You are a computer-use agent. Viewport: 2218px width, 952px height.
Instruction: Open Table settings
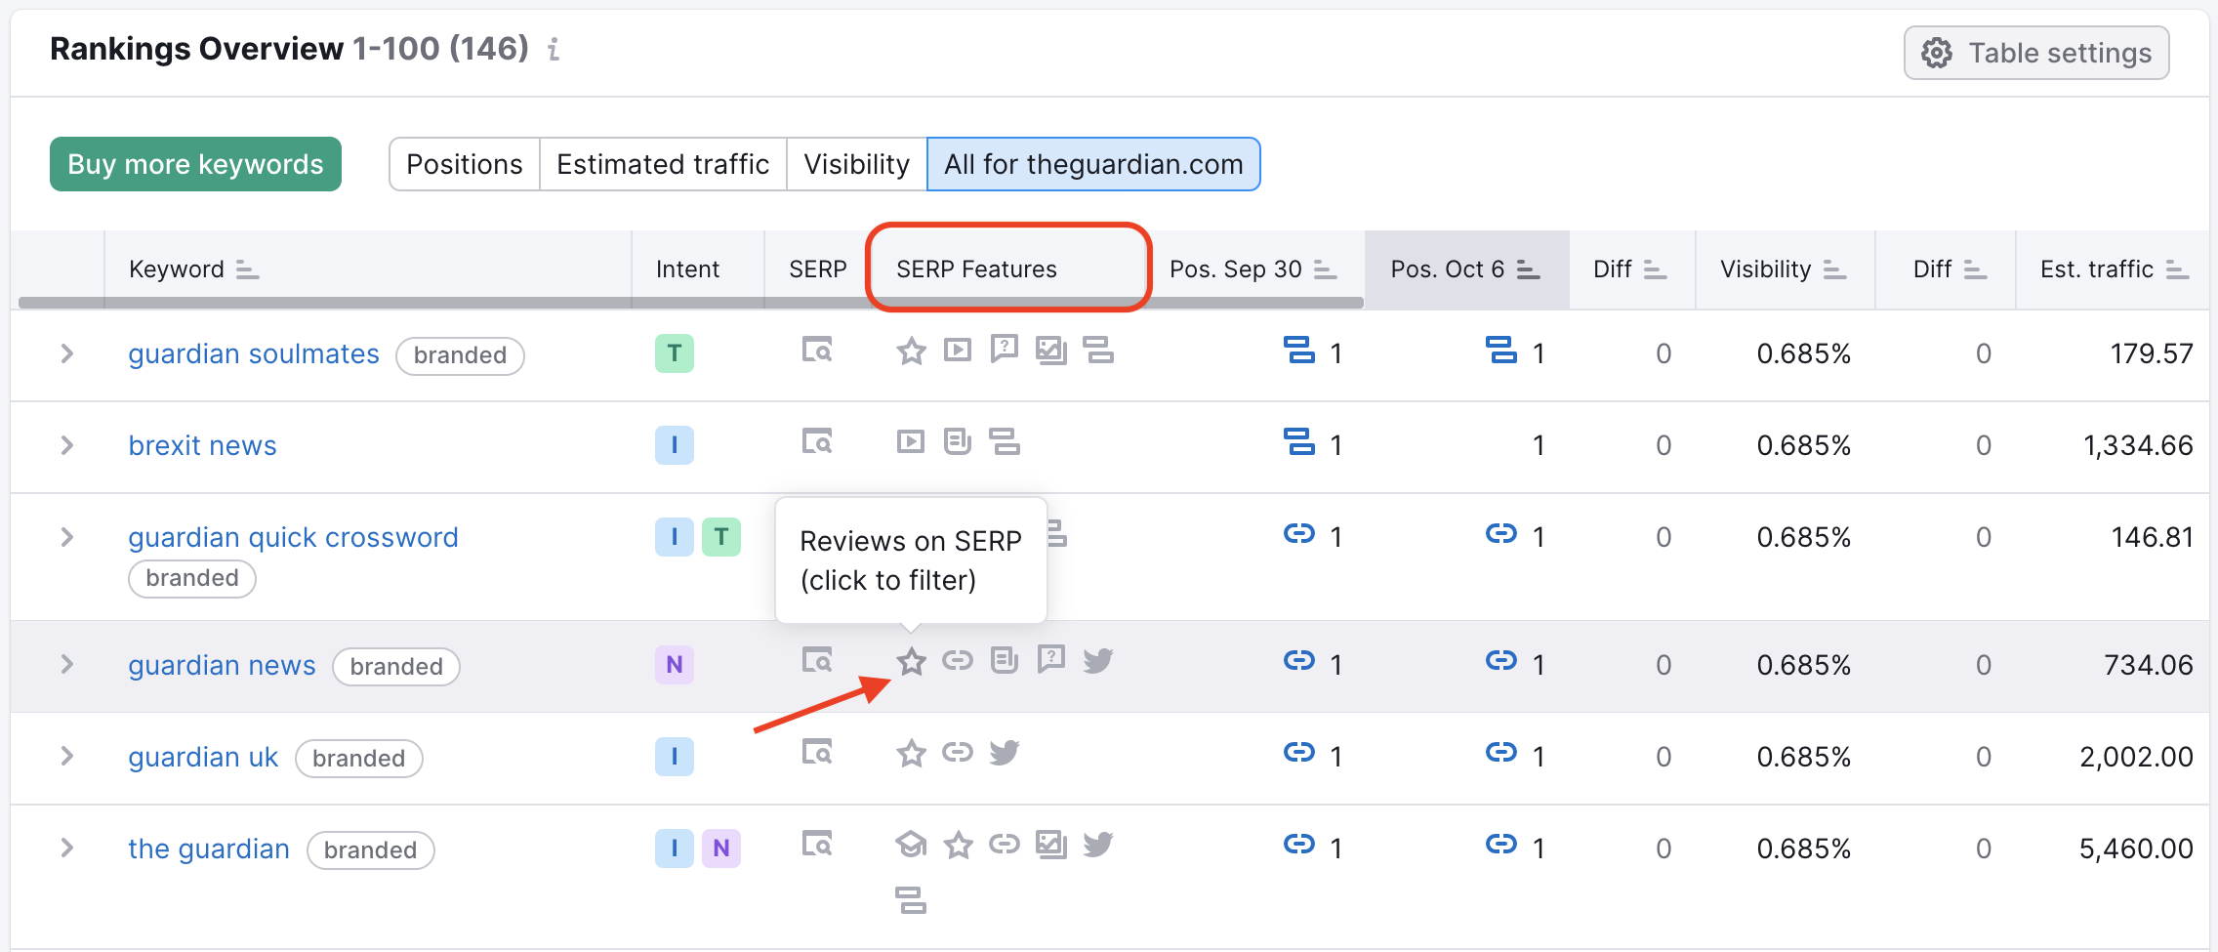click(2036, 53)
